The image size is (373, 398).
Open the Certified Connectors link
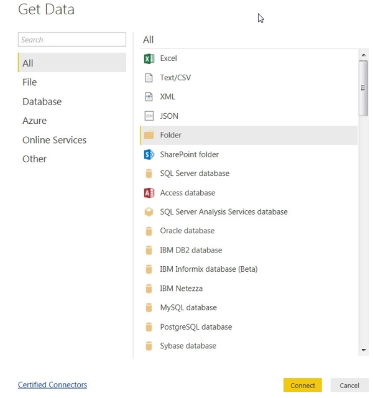(52, 384)
